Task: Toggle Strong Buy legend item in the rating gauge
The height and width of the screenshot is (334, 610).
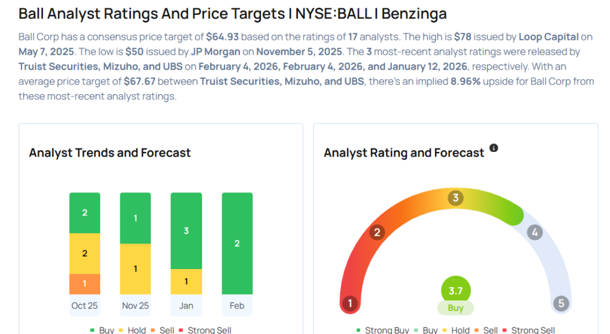Action: (382, 330)
